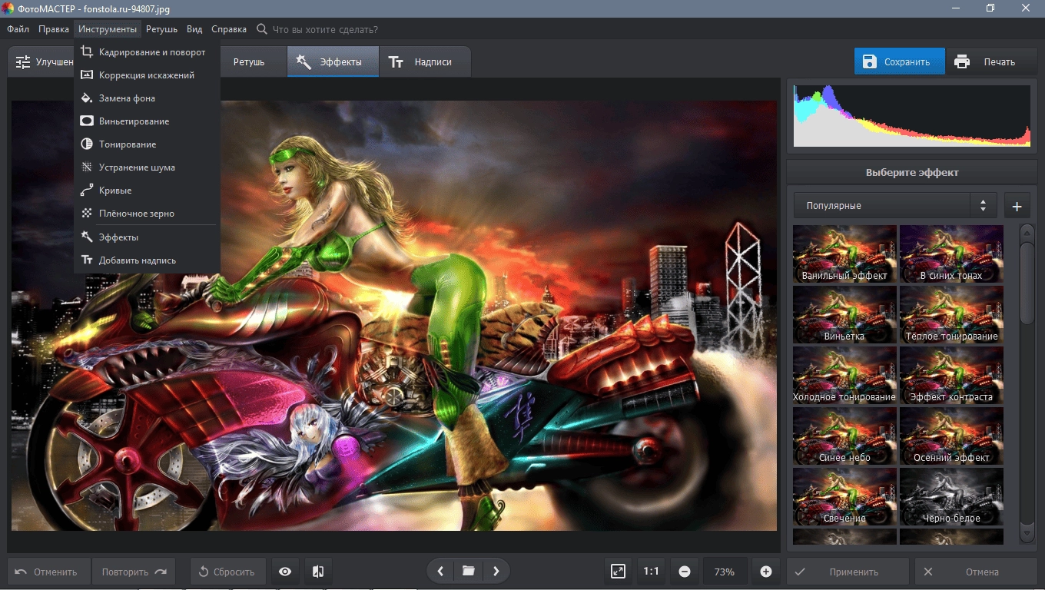Select Замена фона from the menu
This screenshot has height=590, width=1045.
pos(147,98)
